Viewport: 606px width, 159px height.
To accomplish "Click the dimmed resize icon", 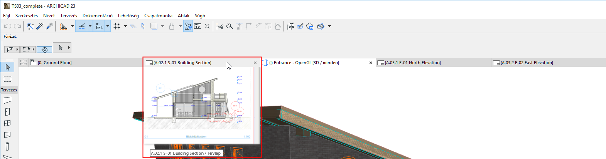I will [268, 26].
